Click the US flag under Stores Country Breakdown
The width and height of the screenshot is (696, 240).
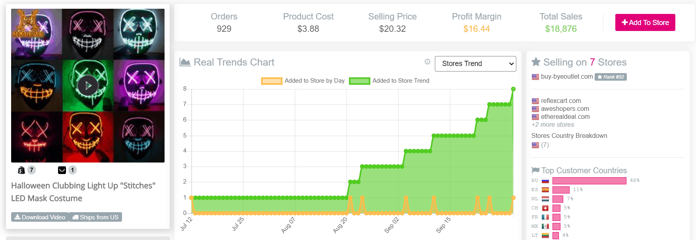click(535, 145)
